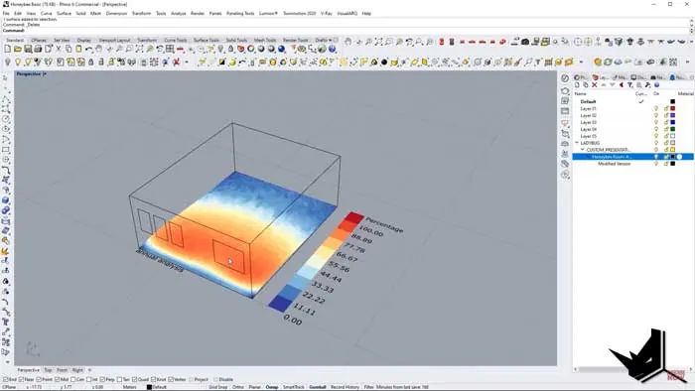The width and height of the screenshot is (695, 391).
Task: Click the Cut scissors icon
Action: click(59, 50)
